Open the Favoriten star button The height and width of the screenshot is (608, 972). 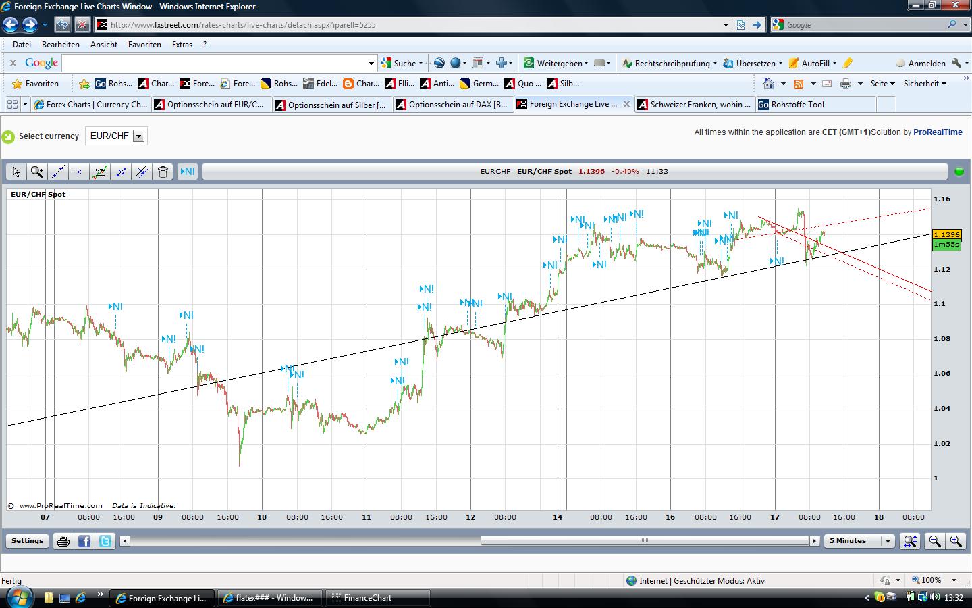click(35, 84)
